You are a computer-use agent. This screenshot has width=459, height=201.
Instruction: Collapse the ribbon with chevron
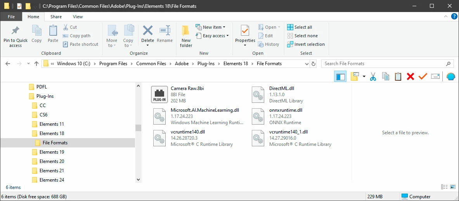[x=446, y=17]
